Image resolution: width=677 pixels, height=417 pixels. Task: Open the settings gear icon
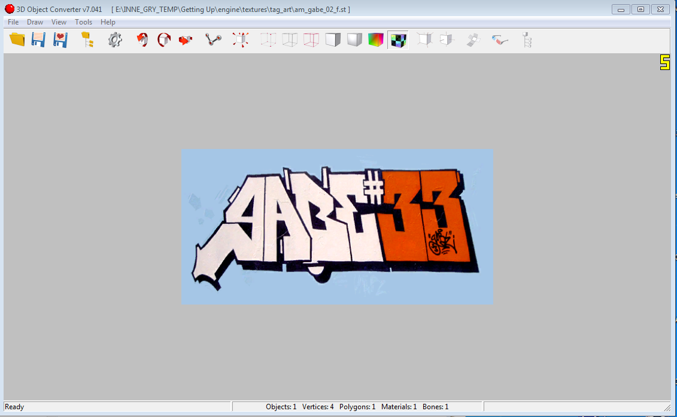[114, 40]
